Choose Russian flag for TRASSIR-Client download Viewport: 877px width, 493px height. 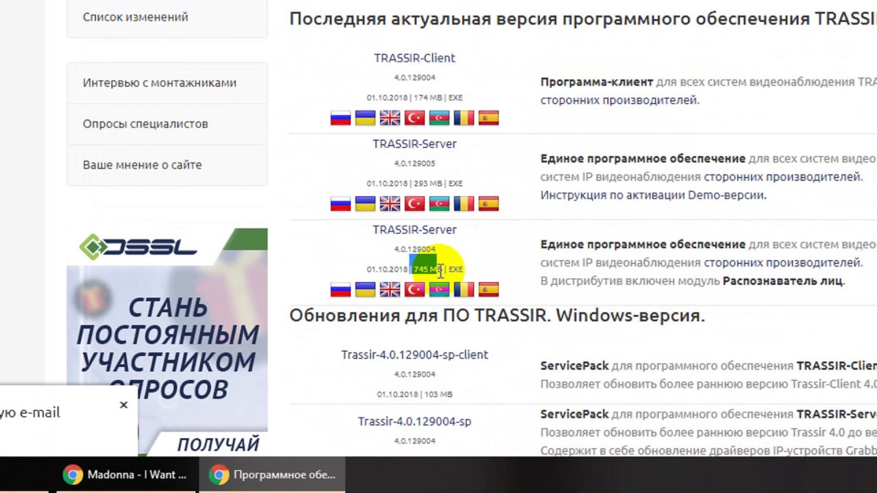click(341, 118)
